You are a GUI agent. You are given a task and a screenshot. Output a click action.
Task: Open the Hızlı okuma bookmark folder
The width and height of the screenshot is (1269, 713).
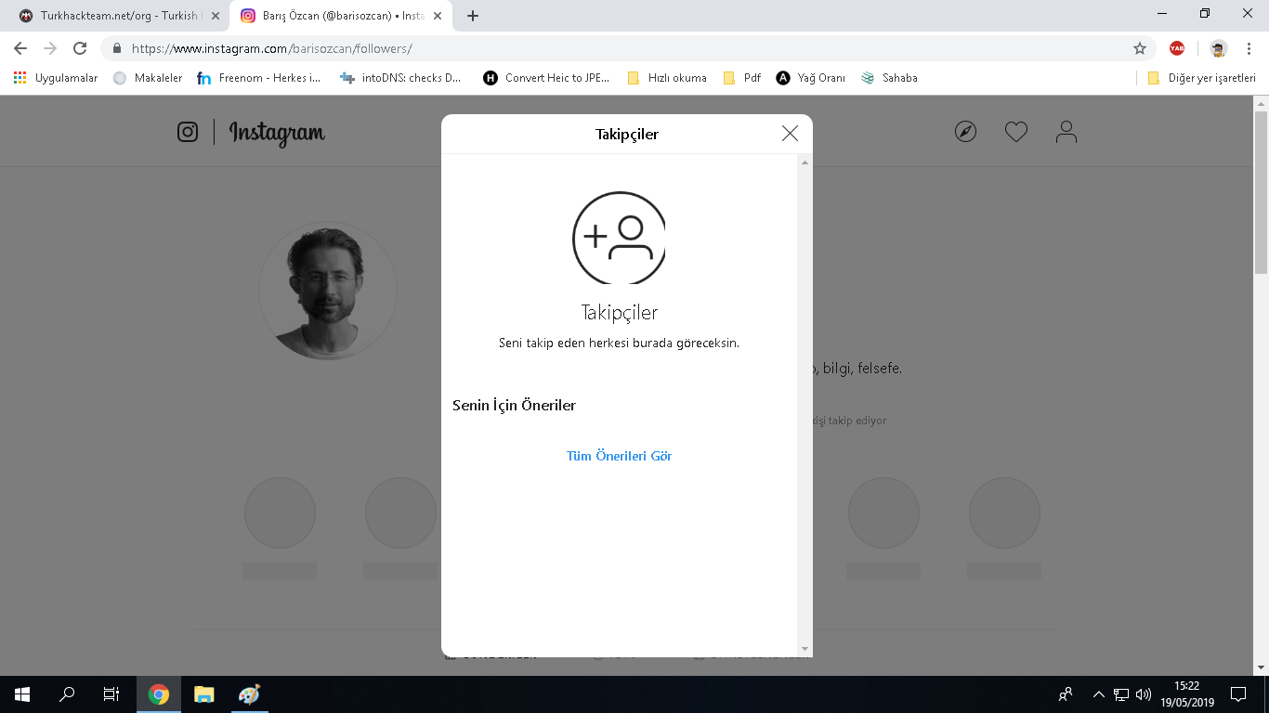pyautogui.click(x=667, y=78)
